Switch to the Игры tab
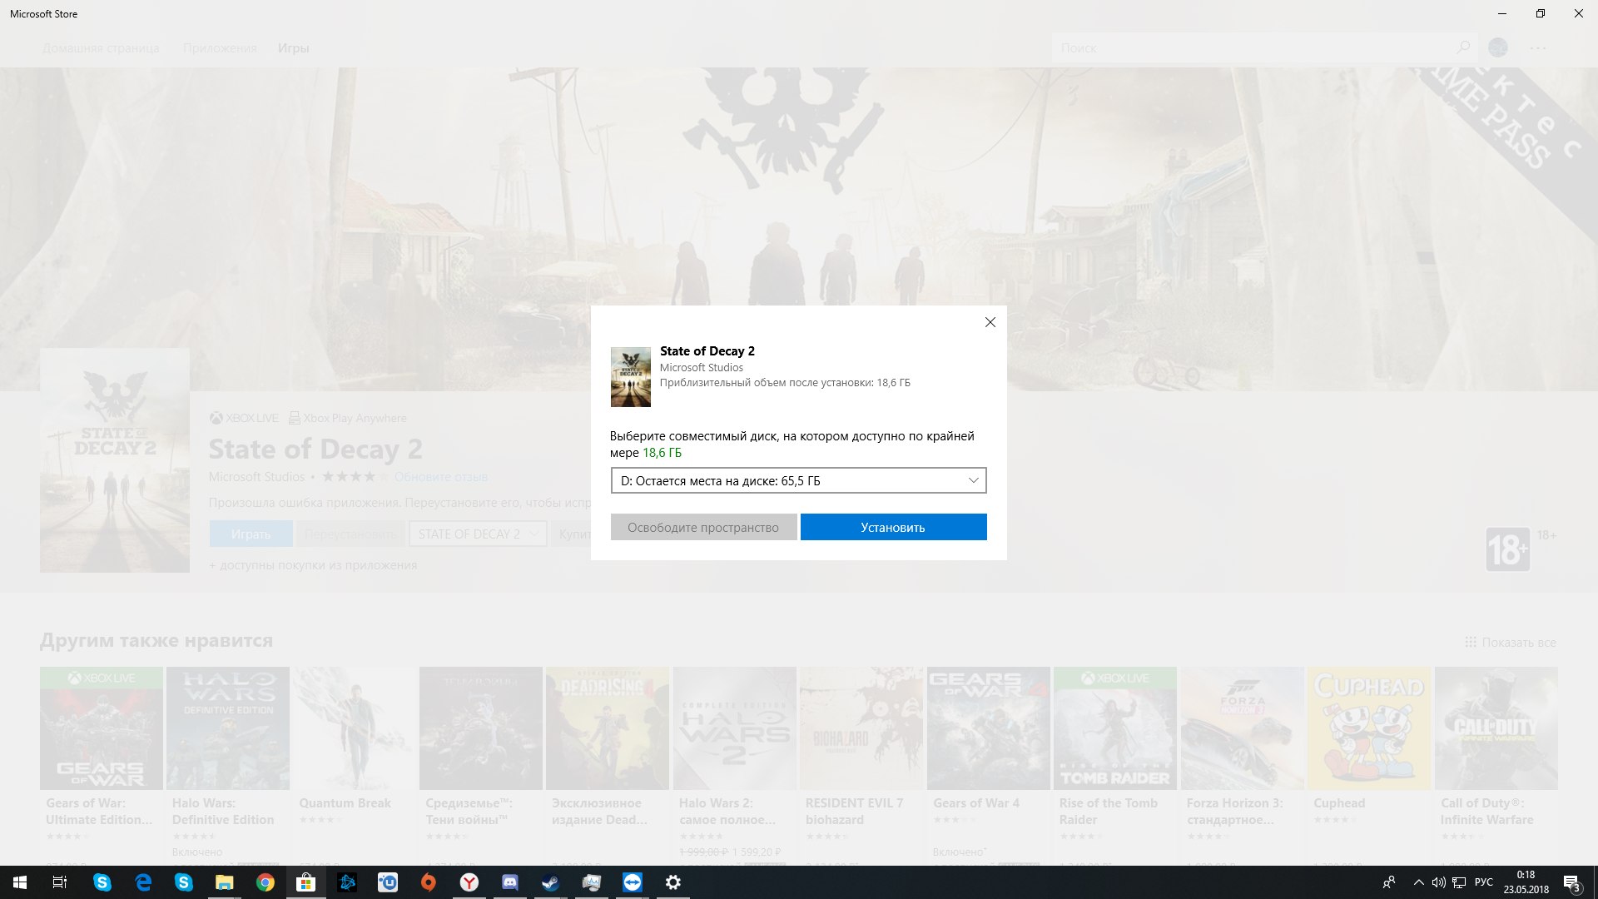This screenshot has height=899, width=1598. coord(293,48)
